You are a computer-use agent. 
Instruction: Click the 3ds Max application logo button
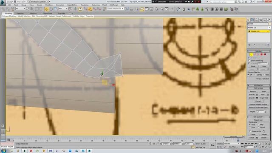click(3, 3)
